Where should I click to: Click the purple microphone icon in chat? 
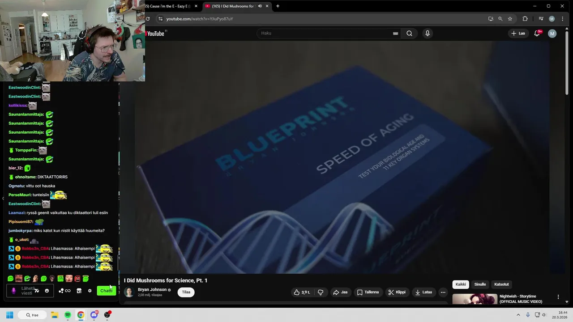pyautogui.click(x=13, y=291)
